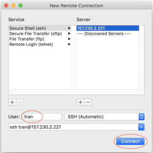Open the ssh command history dropdown arrow
This screenshot has height=153, width=153.
click(142, 127)
